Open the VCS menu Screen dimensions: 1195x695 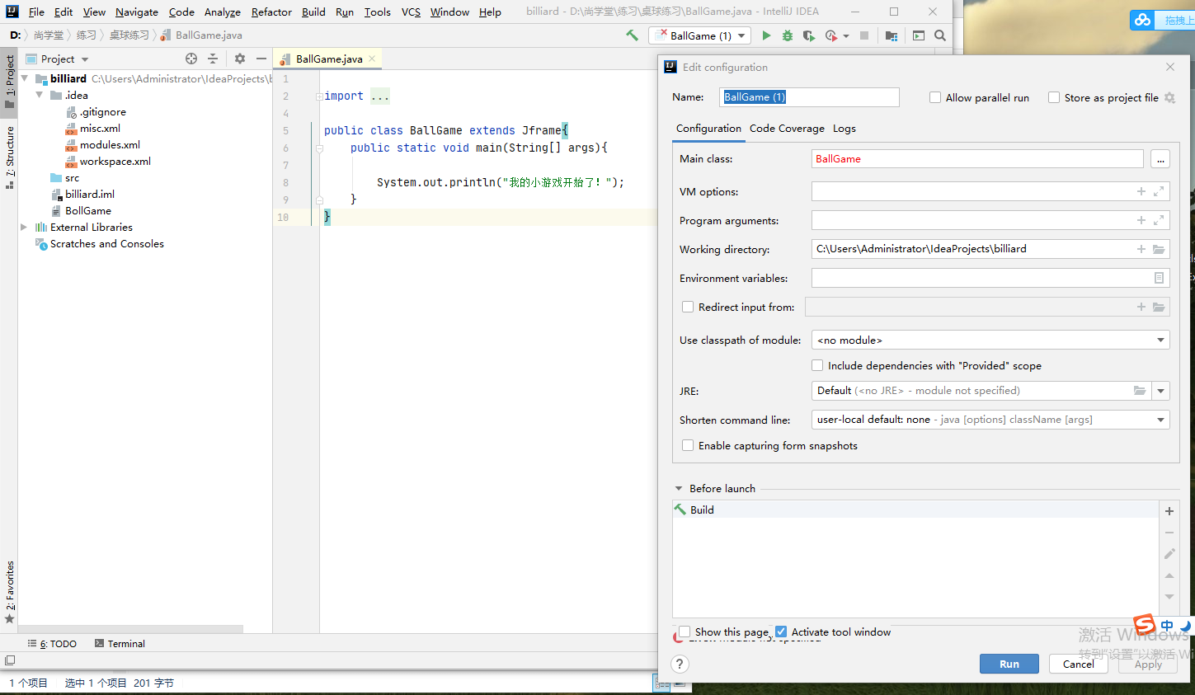(x=411, y=12)
